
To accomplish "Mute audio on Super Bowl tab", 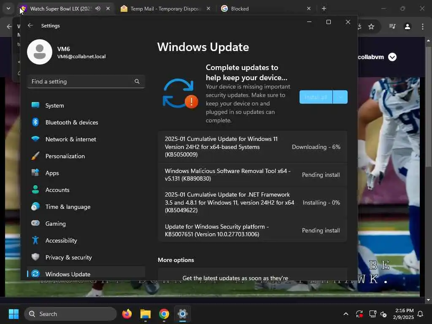I will click(x=98, y=8).
